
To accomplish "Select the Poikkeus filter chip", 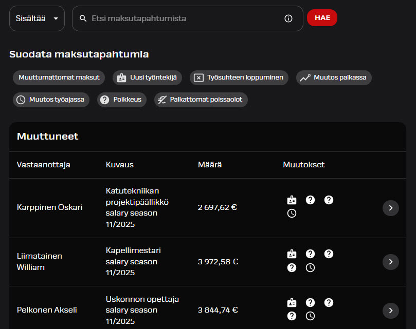I will [122, 100].
